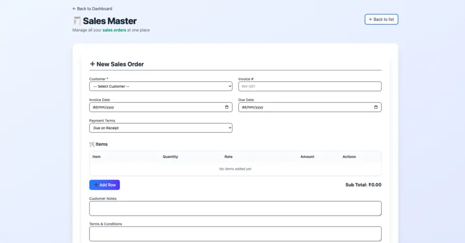This screenshot has width=465, height=243.
Task: Click the Back to list button
Action: (x=381, y=19)
